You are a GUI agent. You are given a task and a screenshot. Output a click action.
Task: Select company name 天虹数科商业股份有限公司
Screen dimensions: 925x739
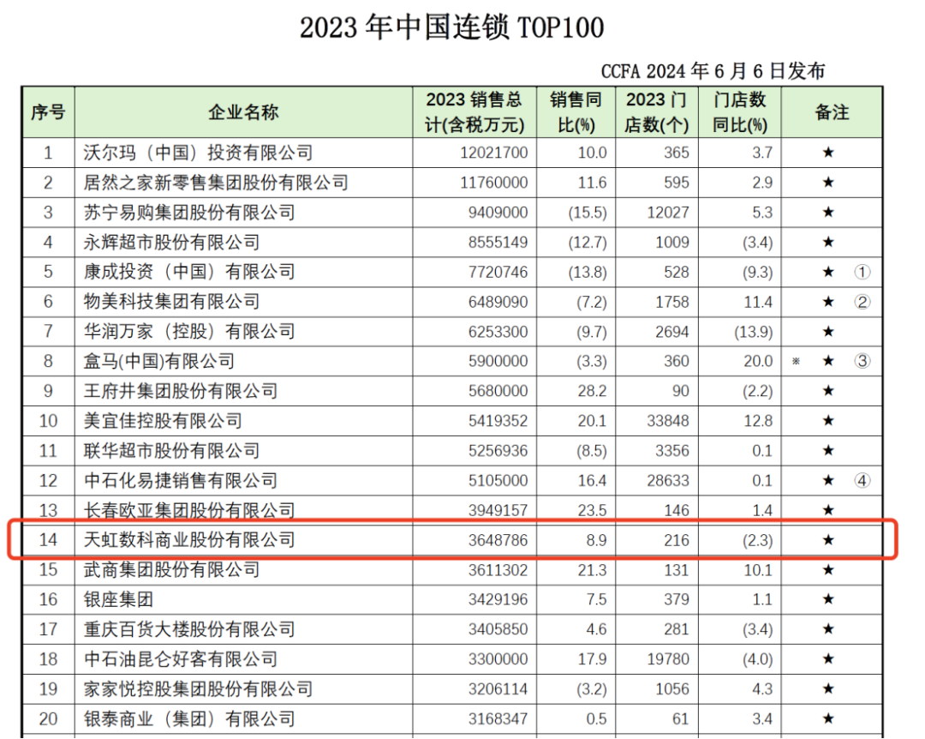(188, 540)
